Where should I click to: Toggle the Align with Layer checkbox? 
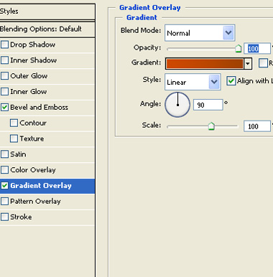pyautogui.click(x=231, y=81)
